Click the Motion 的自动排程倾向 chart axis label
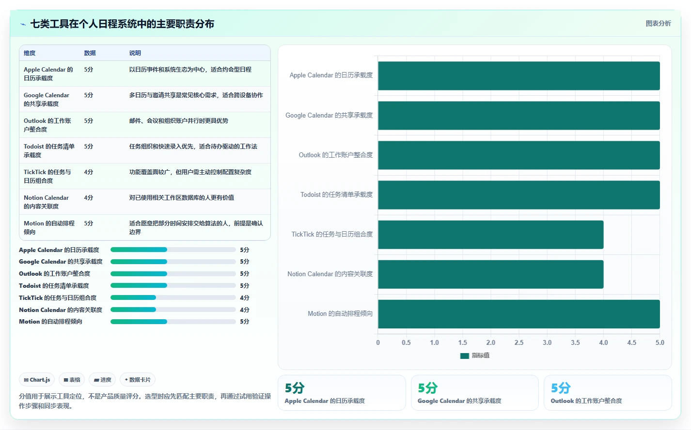The width and height of the screenshot is (691, 430). coord(340,314)
